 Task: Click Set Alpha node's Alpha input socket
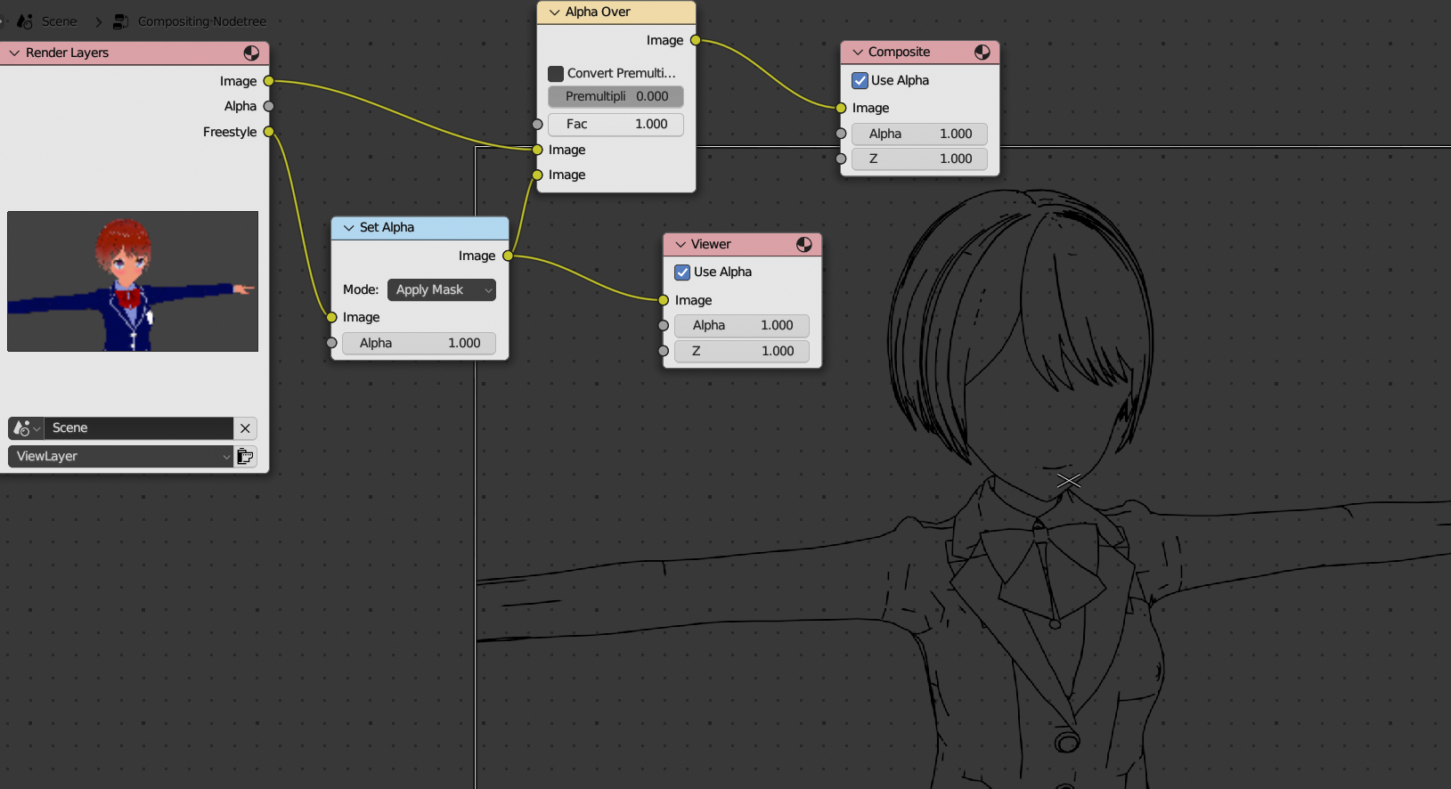click(x=331, y=343)
